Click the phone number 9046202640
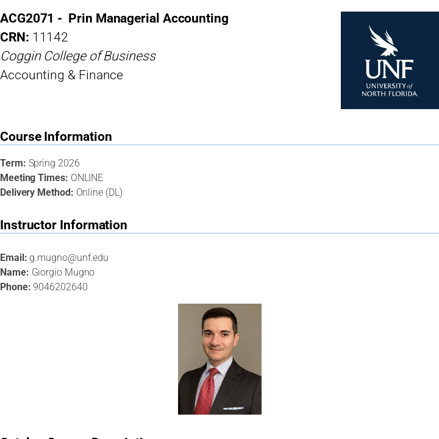Image resolution: width=439 pixels, height=439 pixels. (x=60, y=287)
